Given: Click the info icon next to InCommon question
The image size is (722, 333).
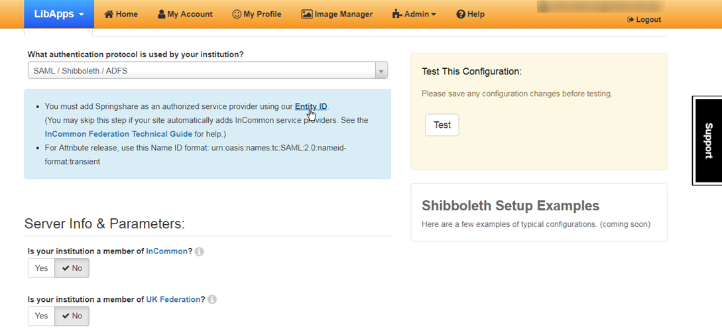Looking at the screenshot, I should coord(199,252).
